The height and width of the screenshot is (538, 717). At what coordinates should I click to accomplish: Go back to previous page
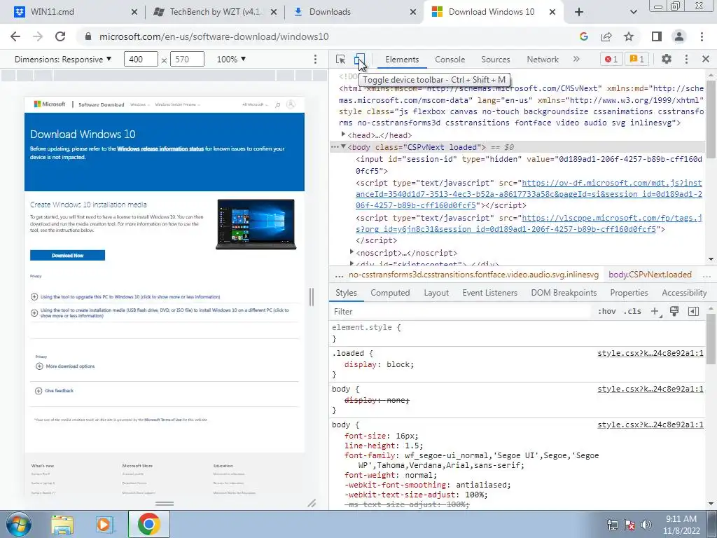click(x=15, y=36)
